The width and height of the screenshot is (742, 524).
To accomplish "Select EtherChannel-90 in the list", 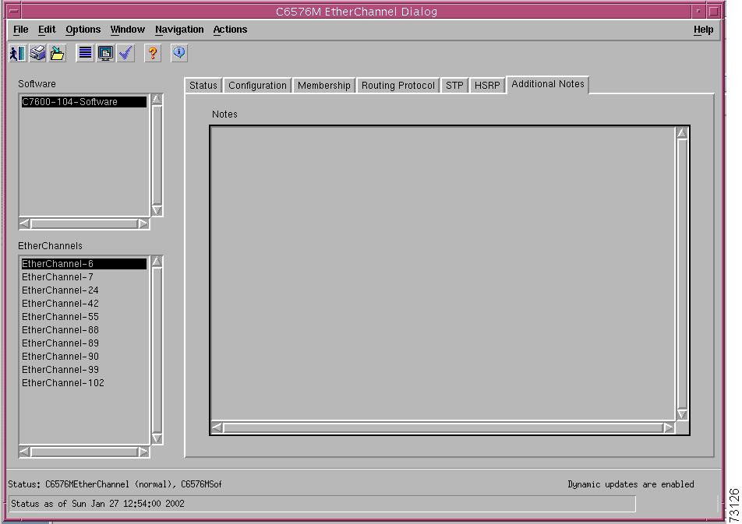I will pos(83,357).
